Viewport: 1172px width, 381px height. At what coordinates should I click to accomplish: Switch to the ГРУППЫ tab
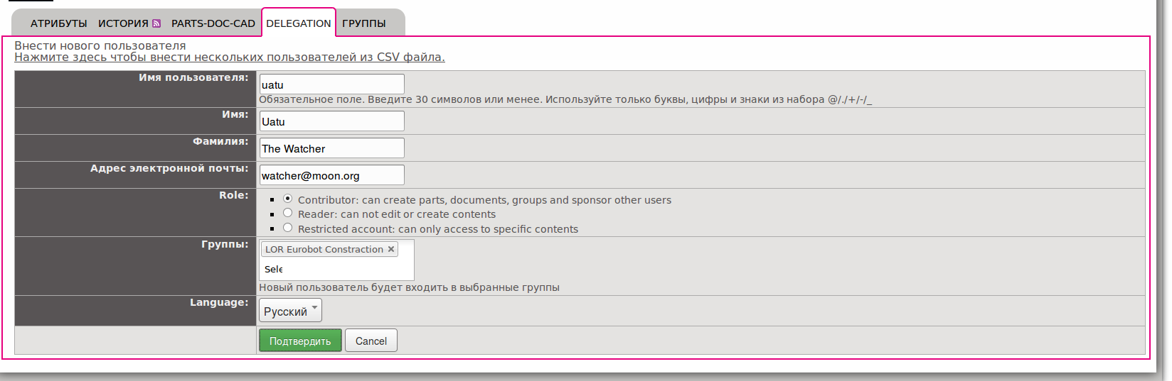tap(363, 23)
